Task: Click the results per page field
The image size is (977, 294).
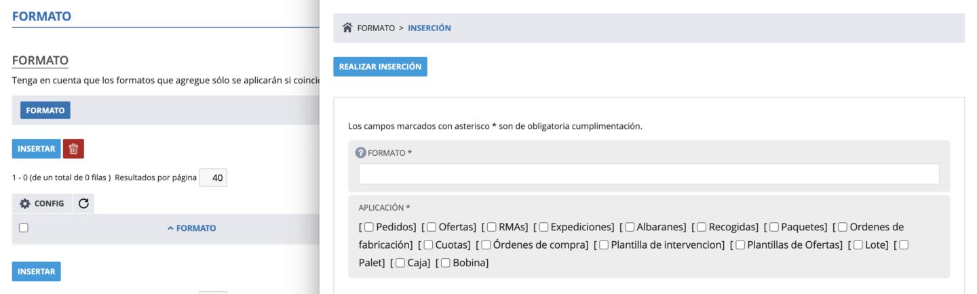Action: point(213,178)
